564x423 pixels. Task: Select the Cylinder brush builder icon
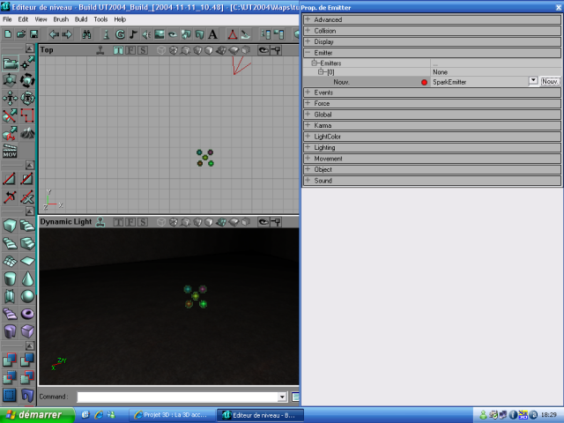tap(10, 278)
